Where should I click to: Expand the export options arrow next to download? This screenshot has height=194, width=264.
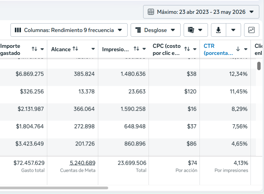click(233, 30)
